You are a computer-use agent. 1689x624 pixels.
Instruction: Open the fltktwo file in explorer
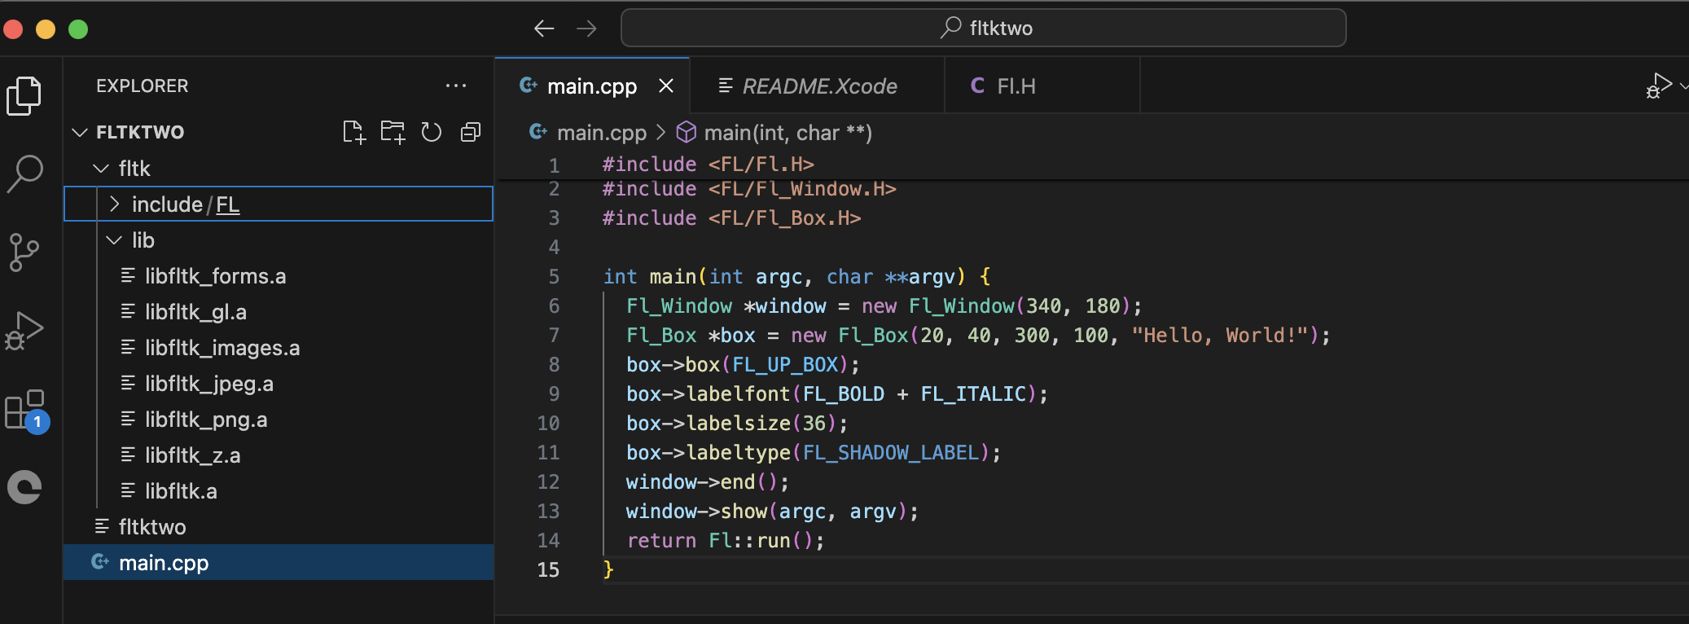click(x=279, y=527)
